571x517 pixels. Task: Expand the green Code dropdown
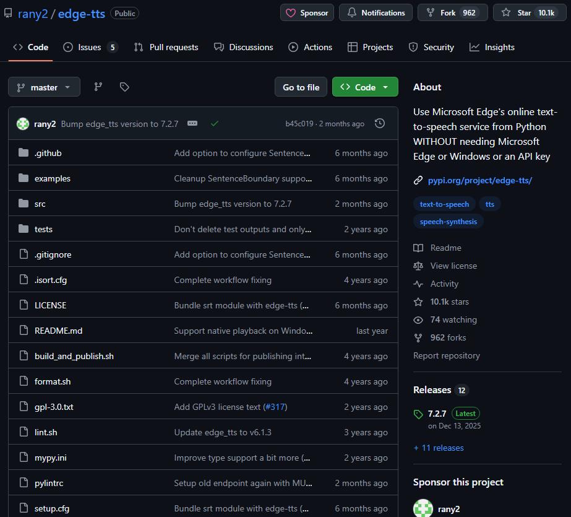click(x=365, y=87)
